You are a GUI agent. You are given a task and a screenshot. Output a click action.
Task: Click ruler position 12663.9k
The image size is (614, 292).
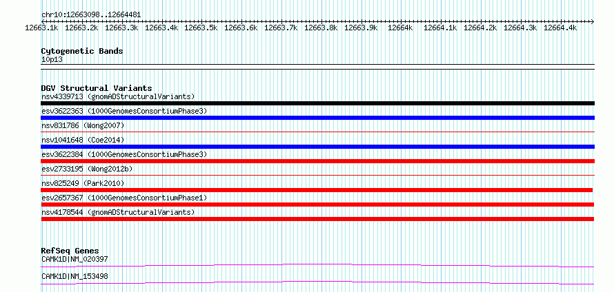[361, 28]
